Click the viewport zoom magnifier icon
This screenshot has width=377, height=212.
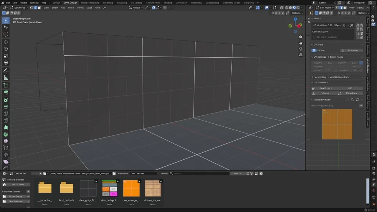tap(300, 37)
